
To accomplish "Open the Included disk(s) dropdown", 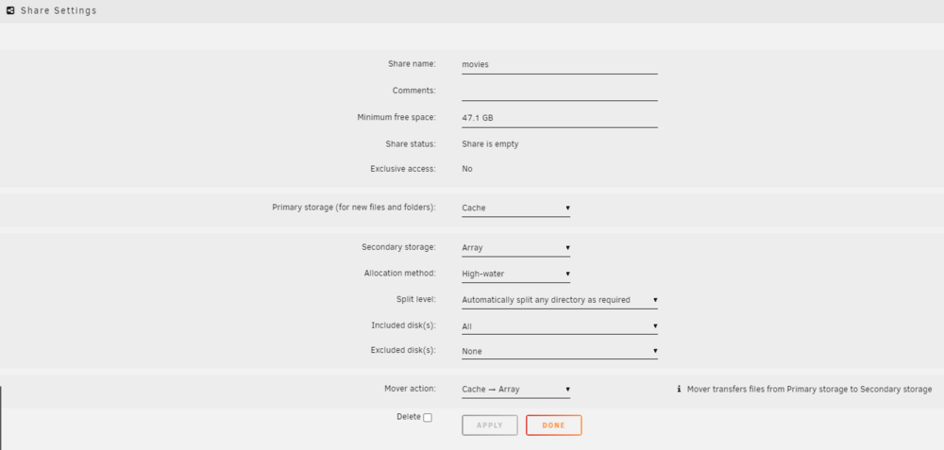I will (x=560, y=326).
